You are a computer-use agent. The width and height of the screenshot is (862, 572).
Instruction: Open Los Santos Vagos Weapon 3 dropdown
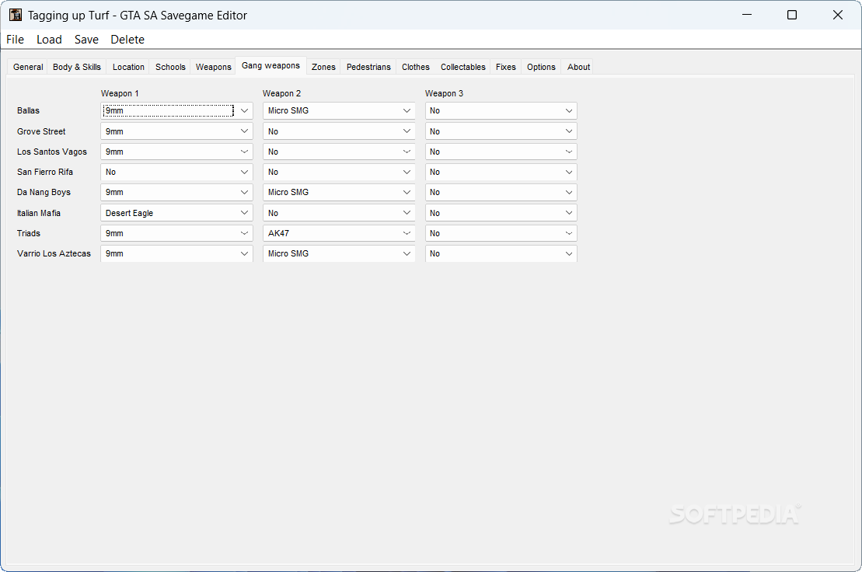coord(501,152)
